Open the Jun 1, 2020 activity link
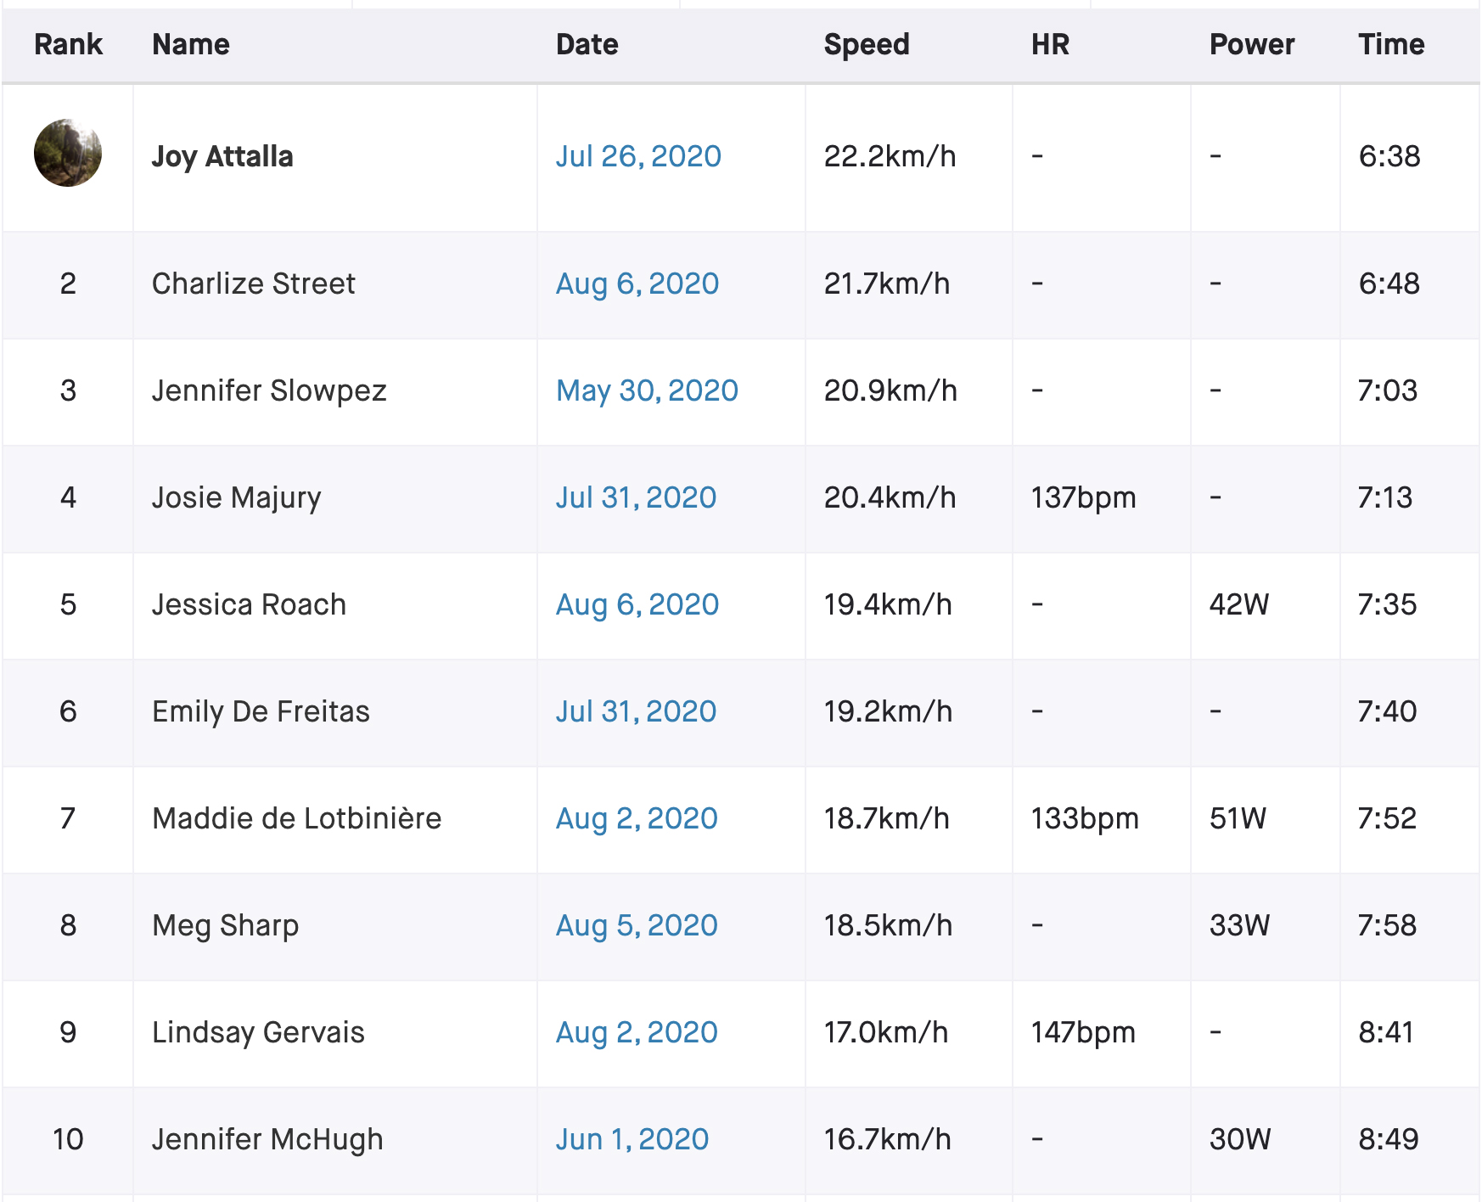The width and height of the screenshot is (1482, 1202). [x=632, y=1139]
